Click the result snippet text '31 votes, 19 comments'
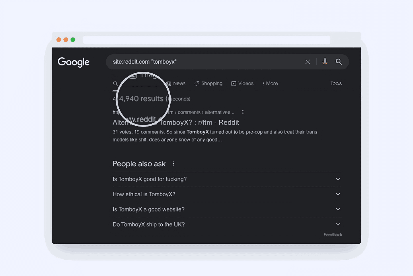Image resolution: width=413 pixels, height=276 pixels. click(138, 132)
